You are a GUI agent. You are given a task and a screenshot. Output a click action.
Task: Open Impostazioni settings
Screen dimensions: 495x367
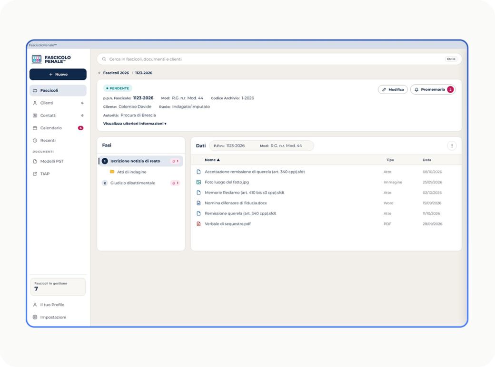click(58, 317)
